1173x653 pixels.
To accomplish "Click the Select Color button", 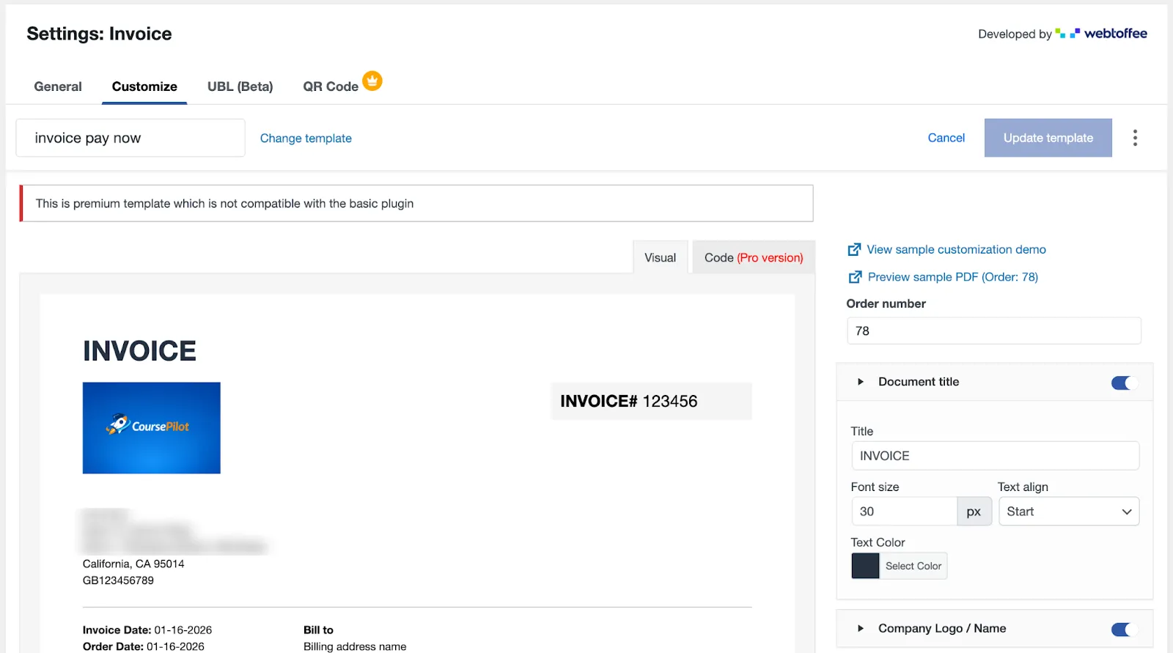I will coord(913,566).
